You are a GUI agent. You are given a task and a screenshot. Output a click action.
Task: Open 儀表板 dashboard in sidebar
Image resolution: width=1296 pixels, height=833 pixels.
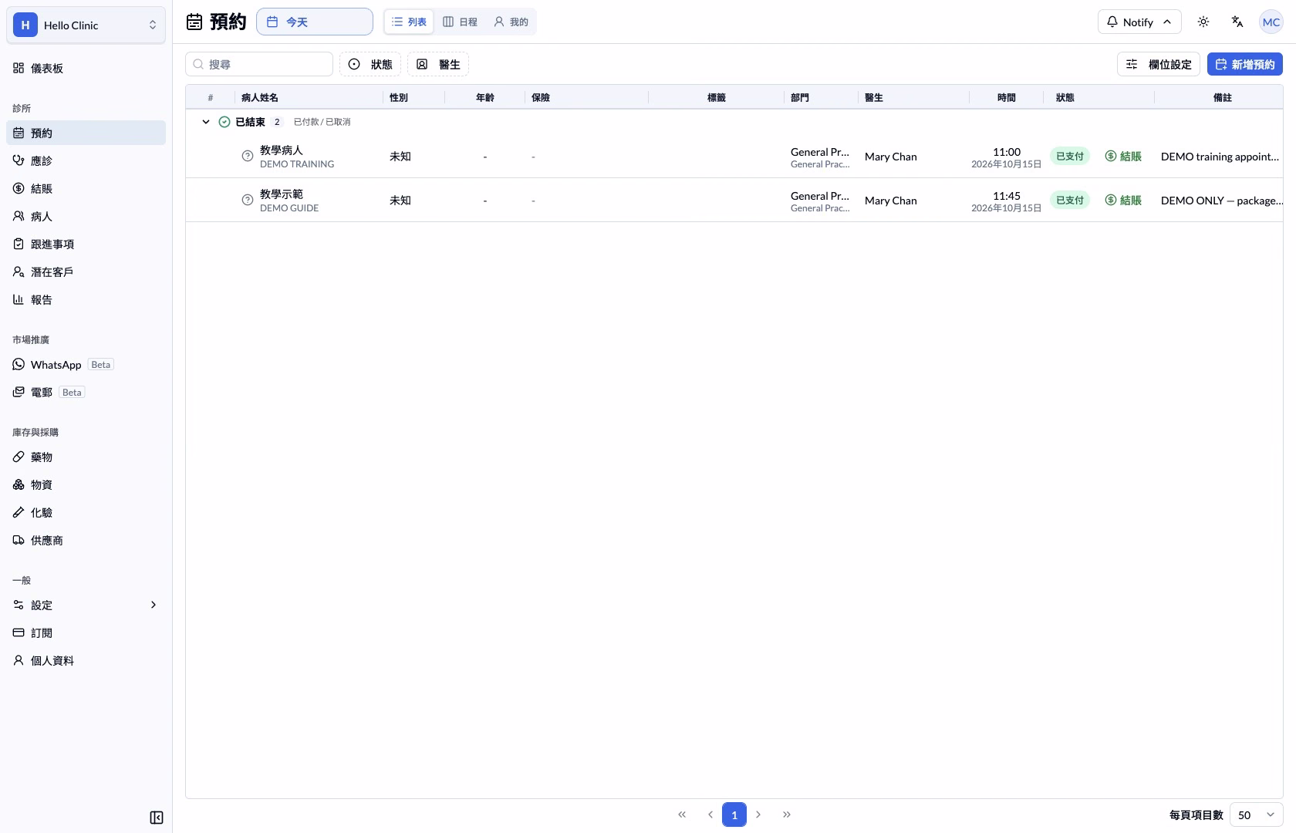(x=86, y=69)
